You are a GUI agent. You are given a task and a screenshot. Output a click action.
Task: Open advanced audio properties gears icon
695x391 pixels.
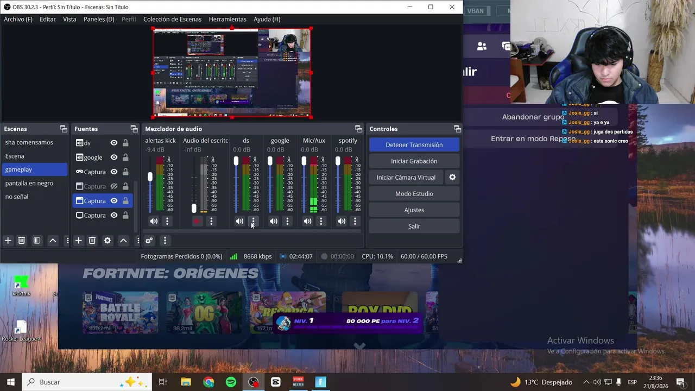pos(149,241)
